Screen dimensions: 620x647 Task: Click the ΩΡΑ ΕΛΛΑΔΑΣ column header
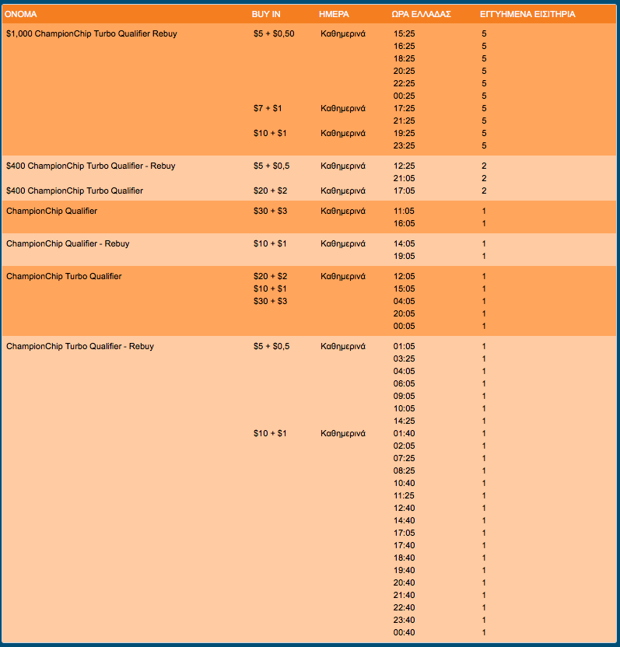421,14
